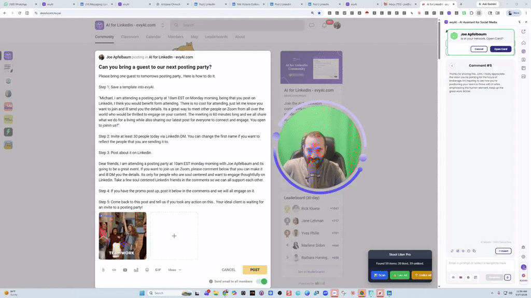Pin the evyAI side panel
Viewport: 531px width, 298px height.
(520, 22)
